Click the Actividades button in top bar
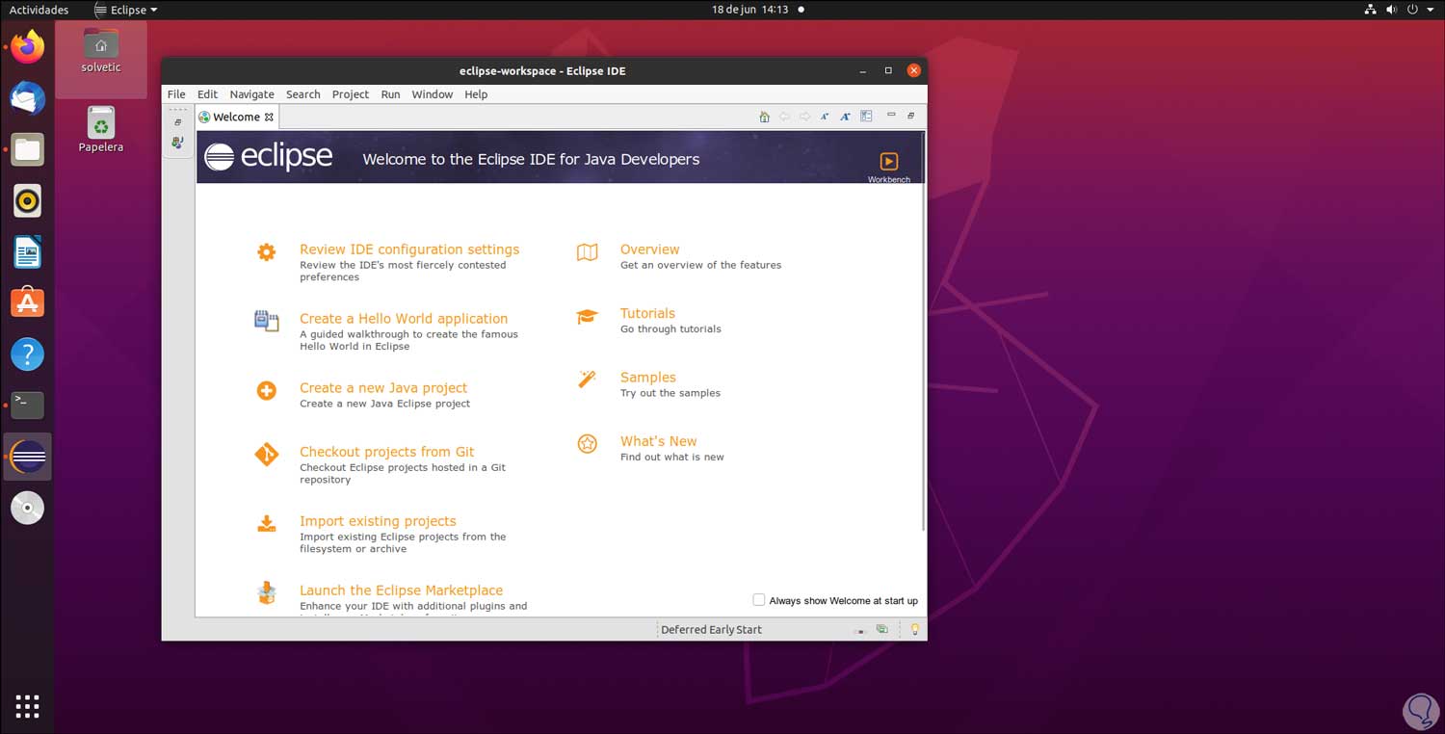1445x734 pixels. point(39,10)
